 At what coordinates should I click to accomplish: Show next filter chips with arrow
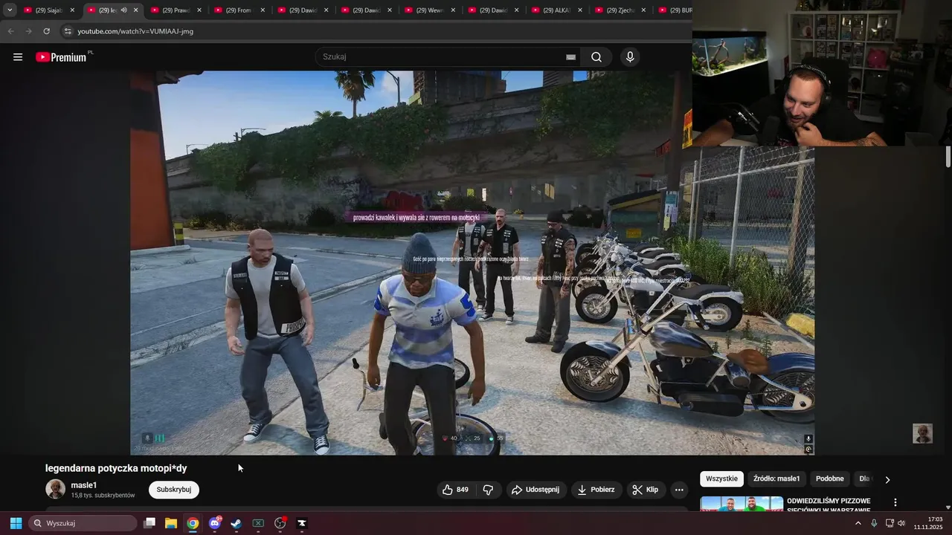(x=887, y=479)
